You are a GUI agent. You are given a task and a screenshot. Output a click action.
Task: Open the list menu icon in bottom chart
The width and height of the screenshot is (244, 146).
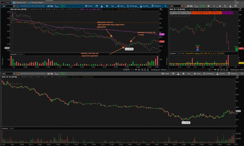tap(242, 74)
